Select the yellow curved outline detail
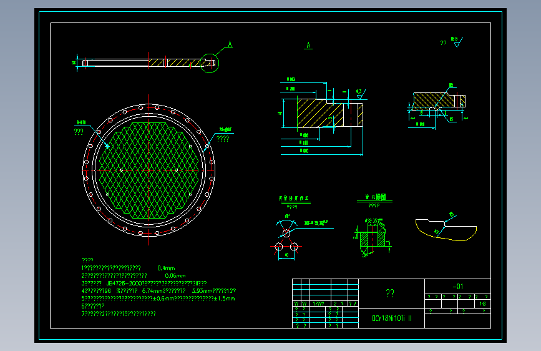Screen dimensions: 541x351 446,229
